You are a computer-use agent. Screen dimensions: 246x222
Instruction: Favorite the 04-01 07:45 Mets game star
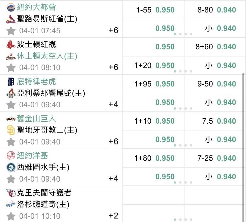tap(11, 30)
